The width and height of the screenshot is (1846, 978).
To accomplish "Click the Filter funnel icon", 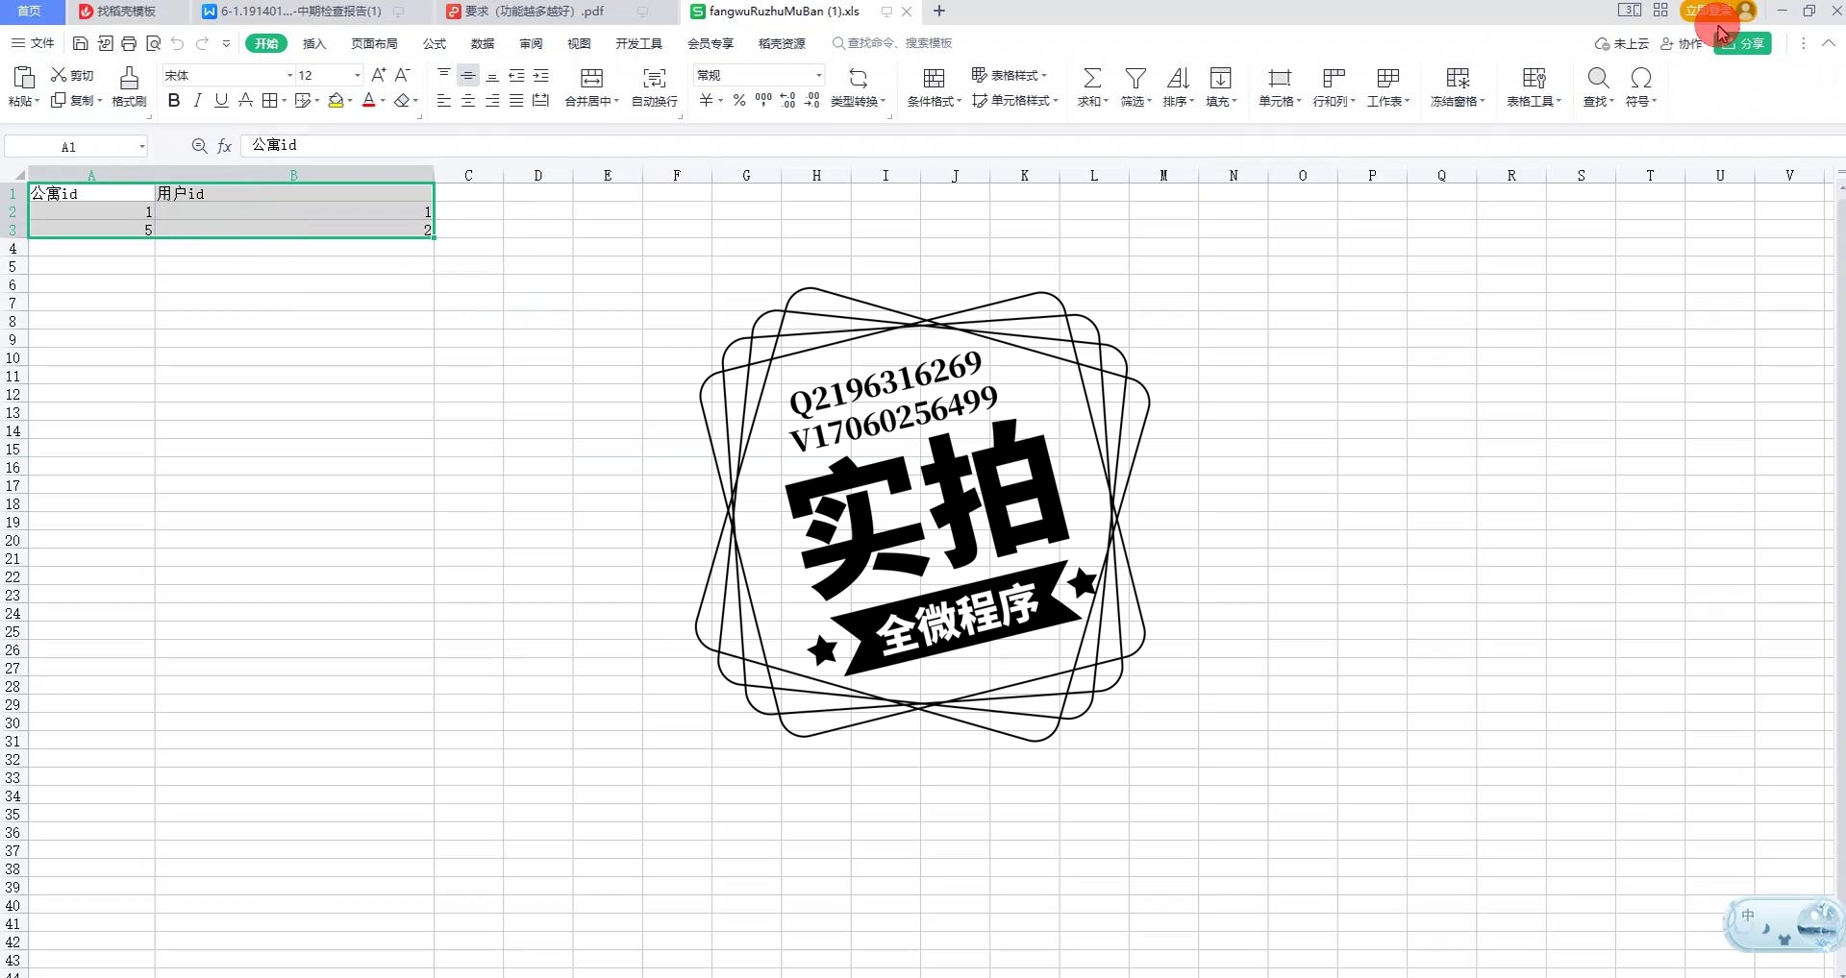I will tap(1135, 78).
